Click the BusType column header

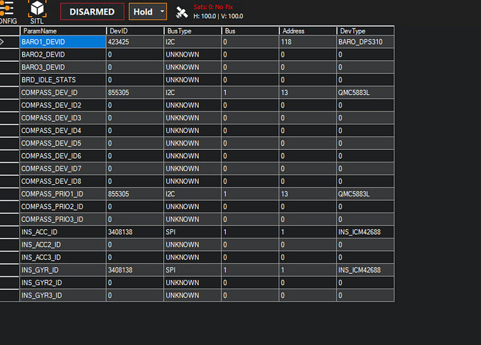(x=192, y=31)
